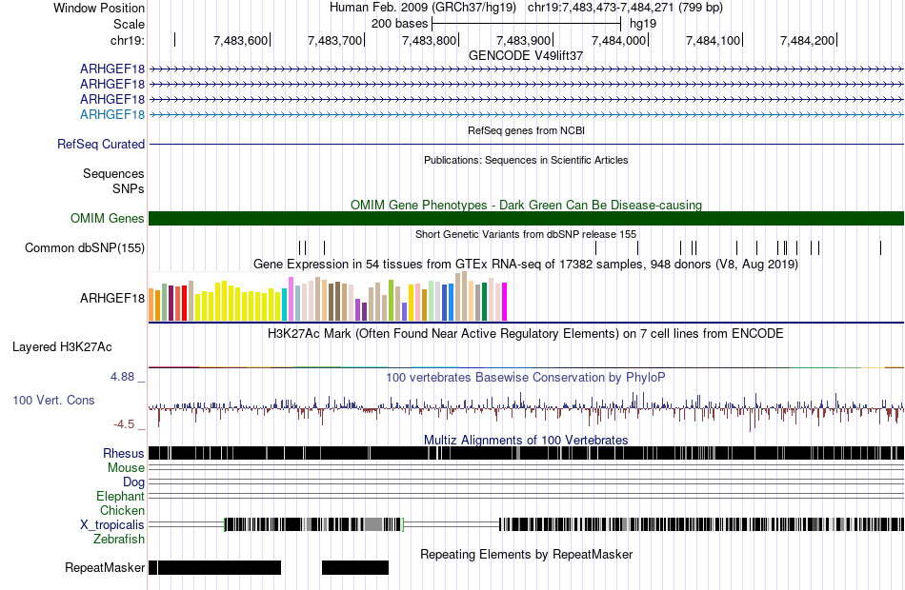Click the bright green GTEx expression bar

[391, 301]
